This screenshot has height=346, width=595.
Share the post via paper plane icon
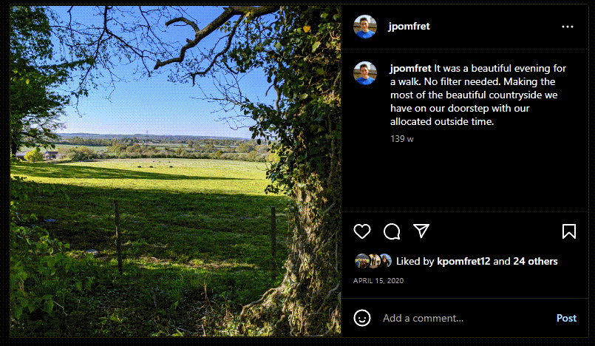coord(421,231)
